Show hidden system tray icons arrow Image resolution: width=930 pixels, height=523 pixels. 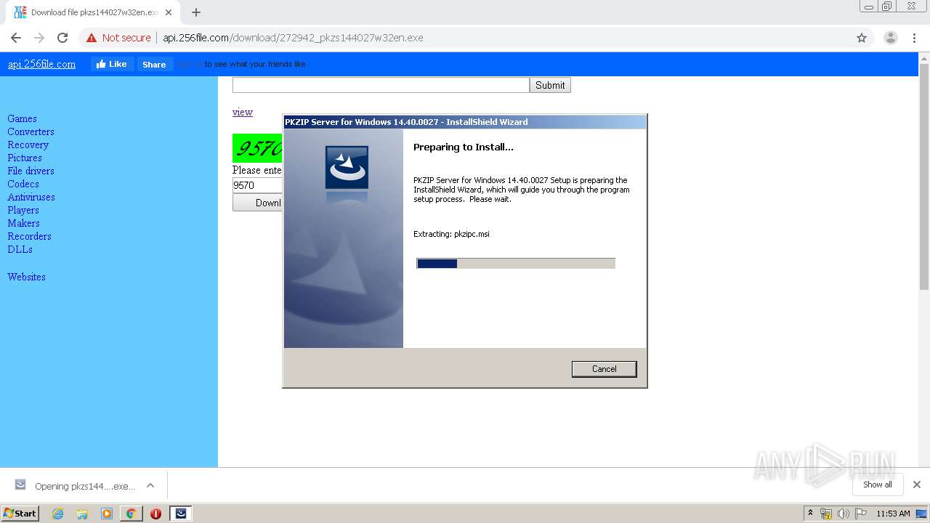tap(810, 514)
